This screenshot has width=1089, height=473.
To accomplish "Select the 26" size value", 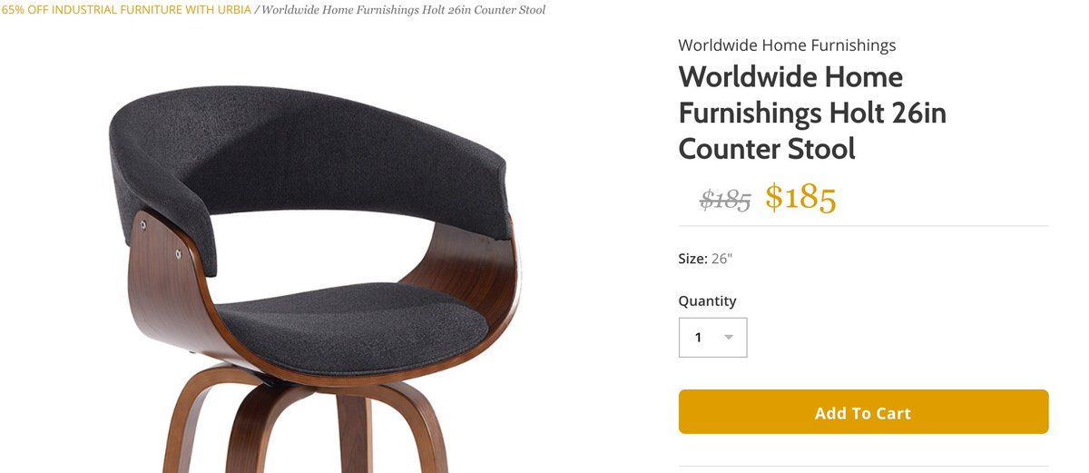I will tap(721, 259).
